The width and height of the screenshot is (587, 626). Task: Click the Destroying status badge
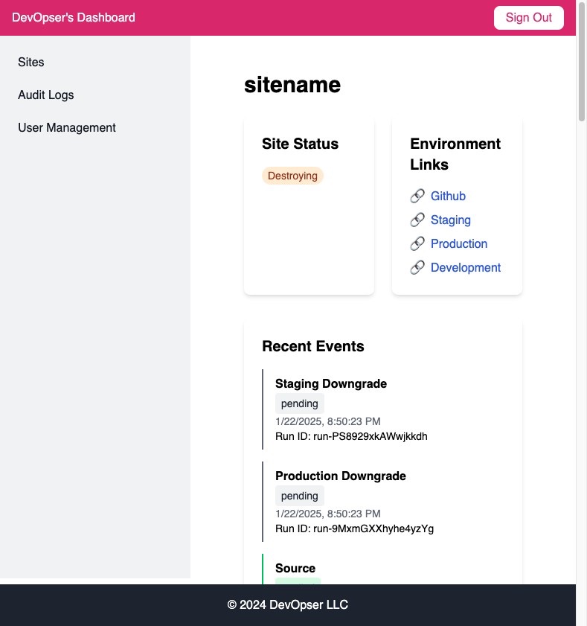point(292,176)
